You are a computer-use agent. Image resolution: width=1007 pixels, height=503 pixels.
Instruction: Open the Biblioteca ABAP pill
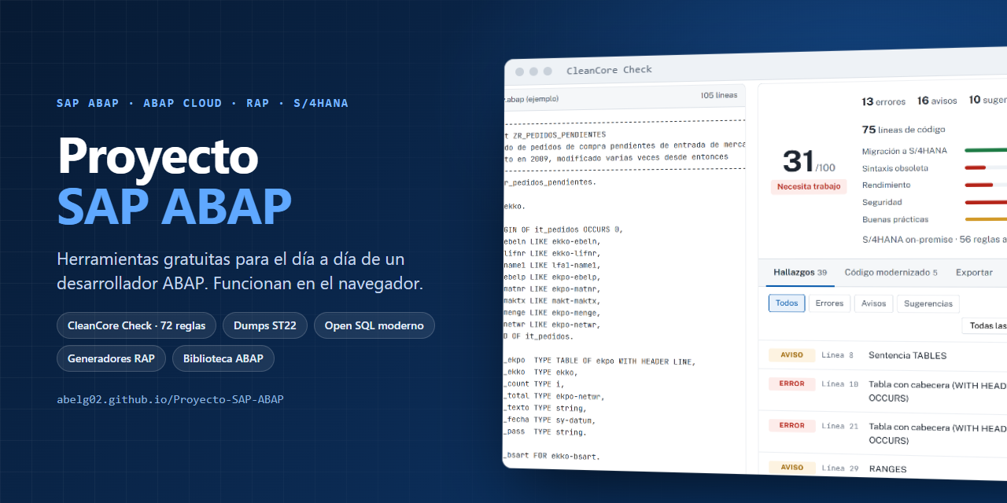coord(223,358)
